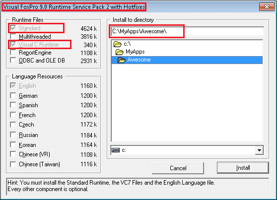Image resolution: width=277 pixels, height=200 pixels.
Task: Click the 1116 k Taiwan size
Action: (x=89, y=164)
